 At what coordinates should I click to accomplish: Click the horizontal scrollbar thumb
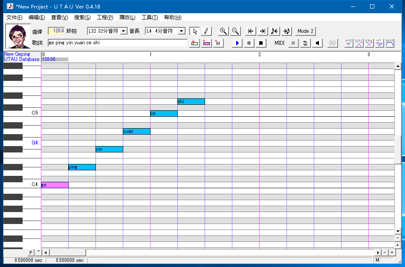(x=68, y=253)
